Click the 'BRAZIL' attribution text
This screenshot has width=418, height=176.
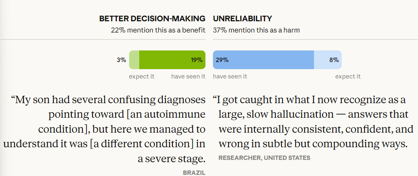click(194, 173)
